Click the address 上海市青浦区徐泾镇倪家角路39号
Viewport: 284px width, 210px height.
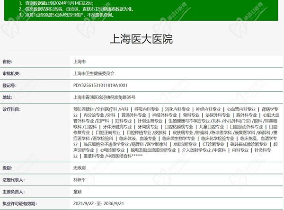tap(104, 97)
